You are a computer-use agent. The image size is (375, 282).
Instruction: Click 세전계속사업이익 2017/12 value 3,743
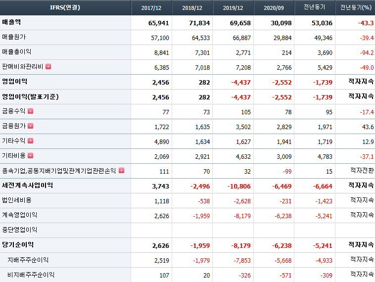[x=160, y=187]
